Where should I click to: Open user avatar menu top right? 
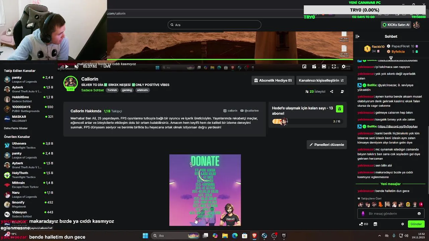416,25
